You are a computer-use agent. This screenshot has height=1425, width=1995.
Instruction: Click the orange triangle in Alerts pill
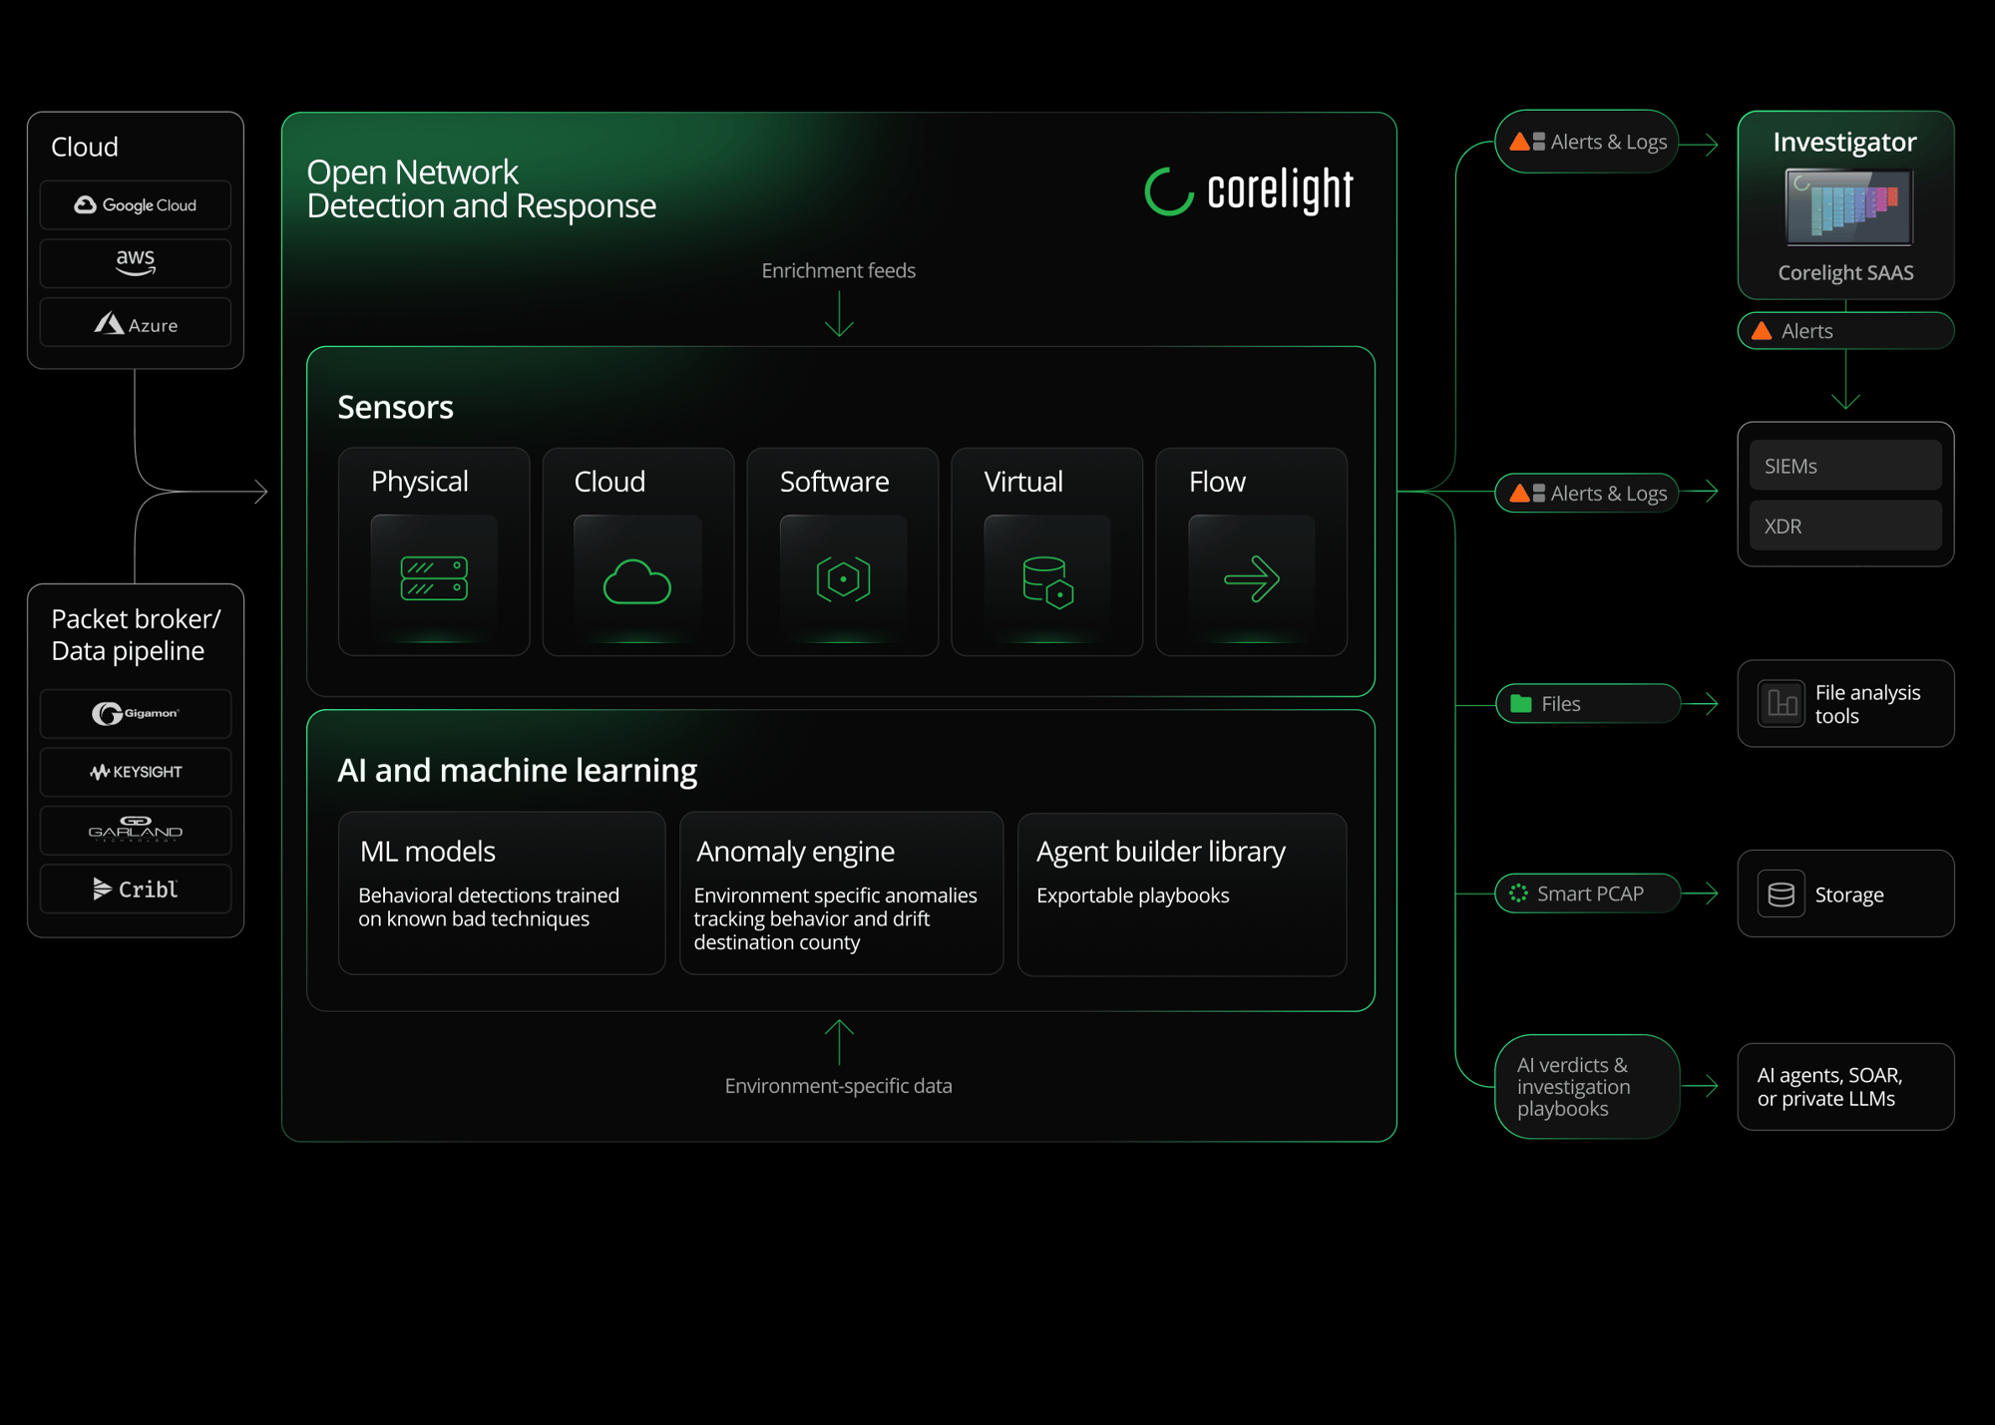click(x=1762, y=331)
